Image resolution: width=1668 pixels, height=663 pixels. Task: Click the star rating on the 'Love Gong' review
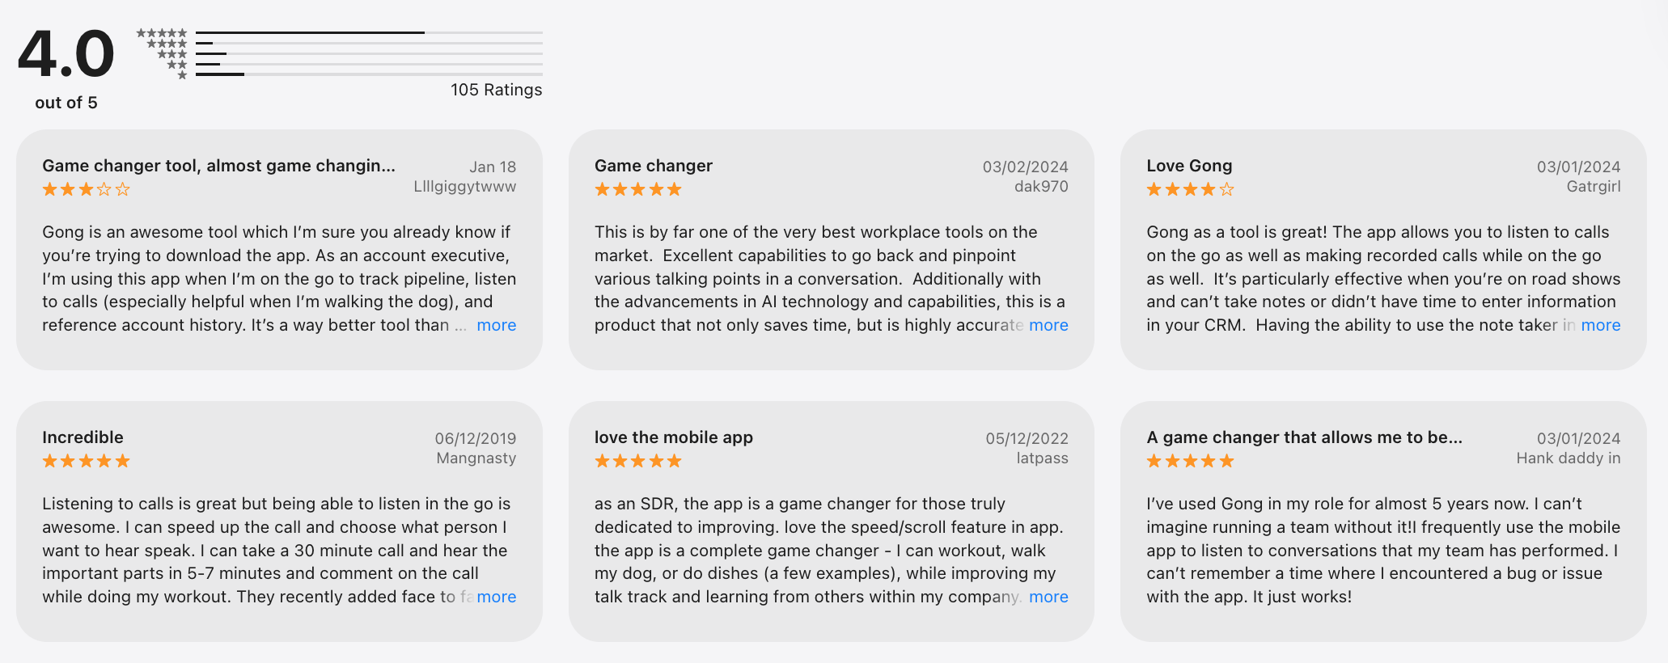click(1190, 190)
